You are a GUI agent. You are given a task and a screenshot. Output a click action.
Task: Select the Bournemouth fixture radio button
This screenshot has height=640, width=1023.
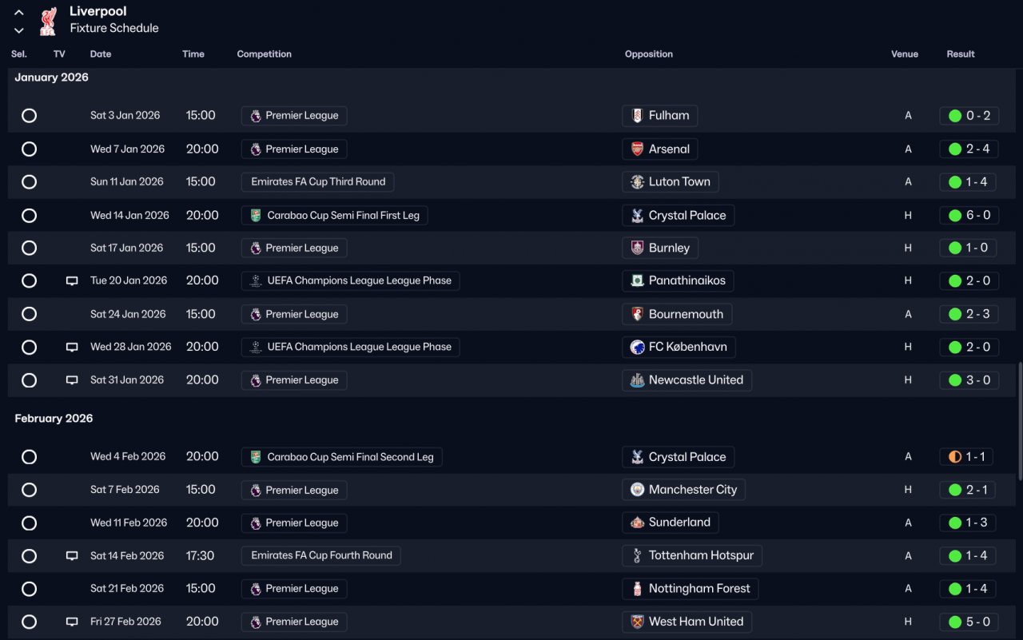29,315
